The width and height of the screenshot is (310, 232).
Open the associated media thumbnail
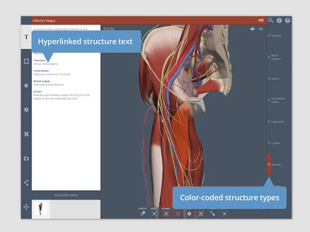(41, 209)
